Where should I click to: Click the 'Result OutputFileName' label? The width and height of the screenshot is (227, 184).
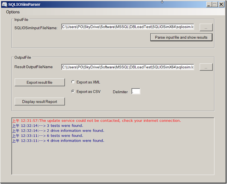pos(33,67)
